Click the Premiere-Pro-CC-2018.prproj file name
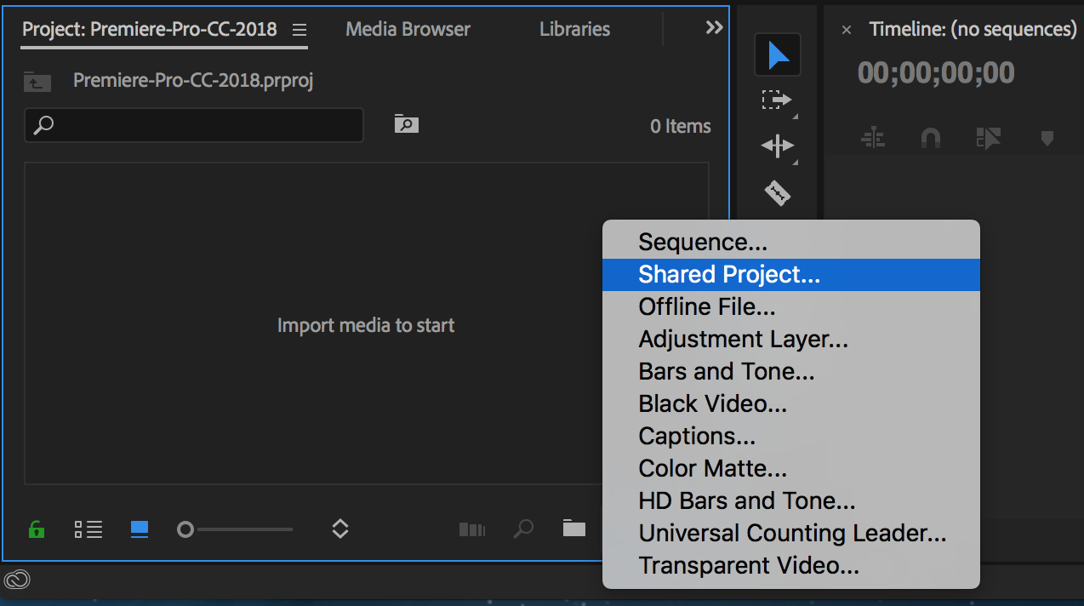1084x606 pixels. pyautogui.click(x=194, y=81)
